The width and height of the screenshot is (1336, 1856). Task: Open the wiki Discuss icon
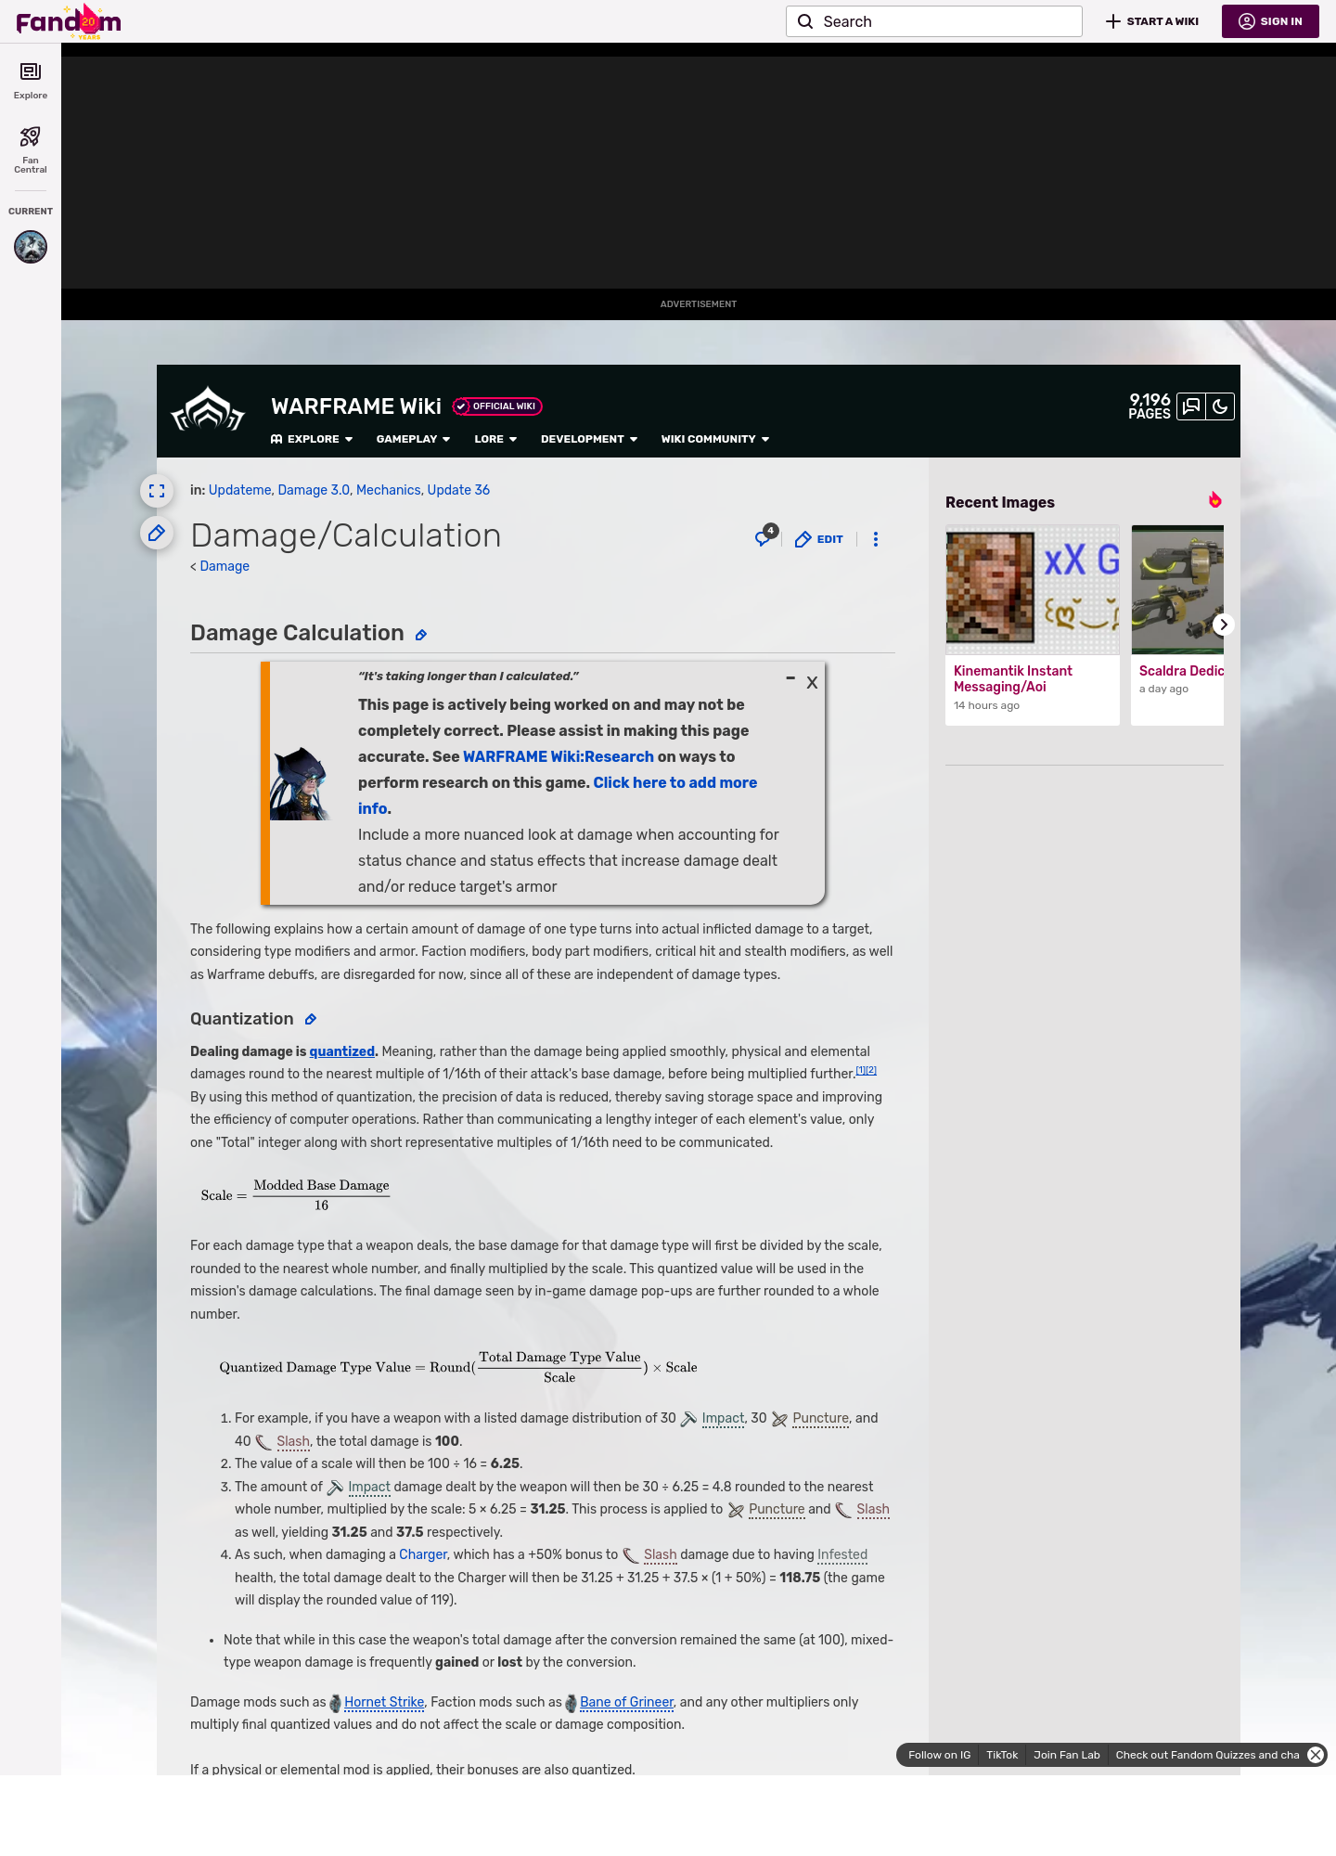[x=1191, y=406]
